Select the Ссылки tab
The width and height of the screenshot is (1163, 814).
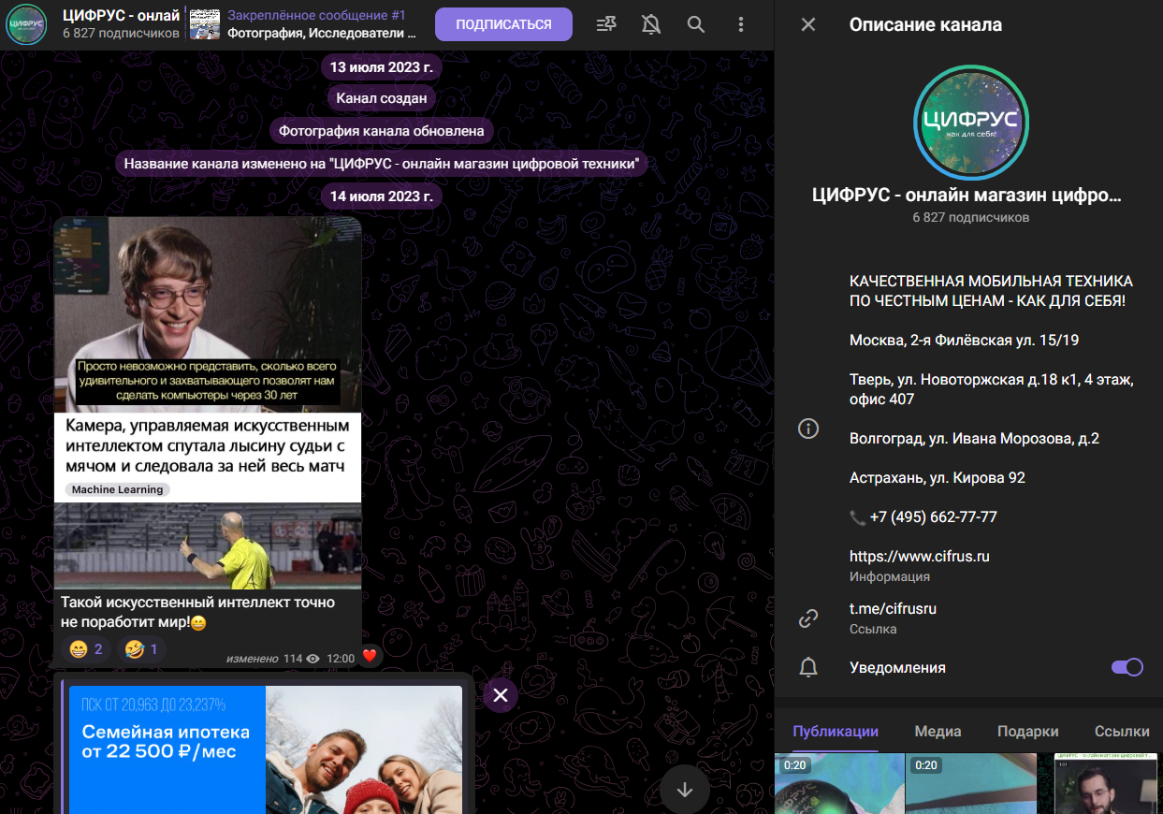[x=1121, y=732]
